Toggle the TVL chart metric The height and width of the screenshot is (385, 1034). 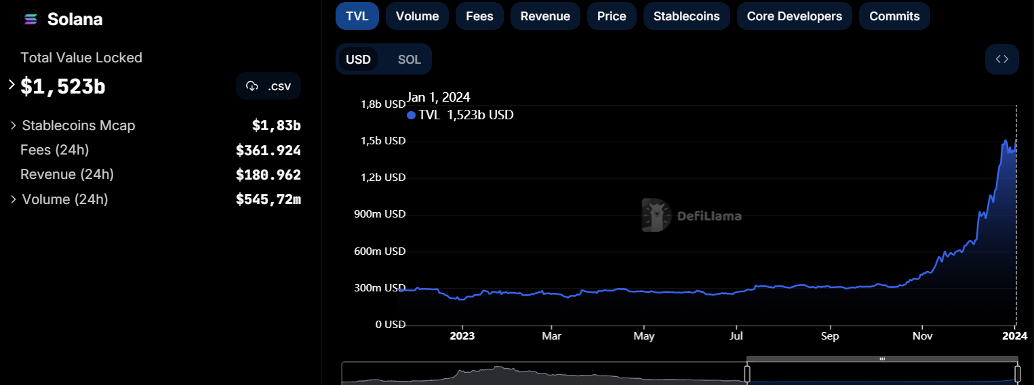(357, 16)
